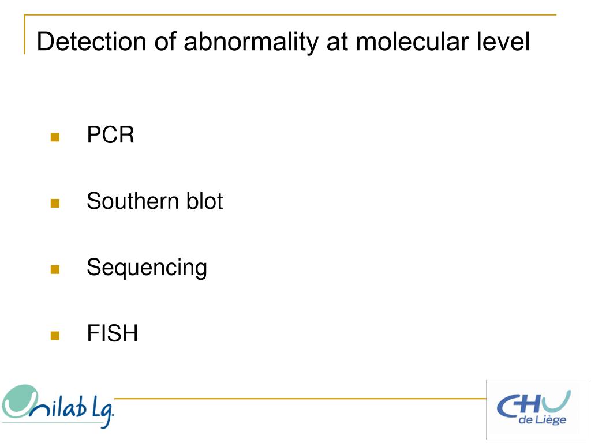Image resolution: width=591 pixels, height=443 pixels.
Task: Click the bullet square beside PCR
Action: point(55,137)
